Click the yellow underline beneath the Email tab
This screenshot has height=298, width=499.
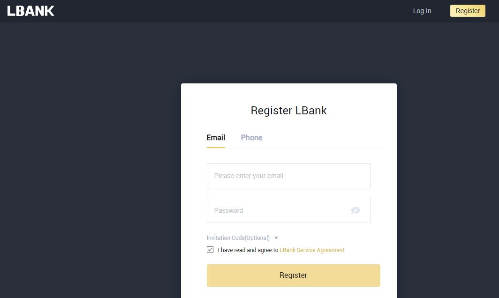(x=216, y=148)
